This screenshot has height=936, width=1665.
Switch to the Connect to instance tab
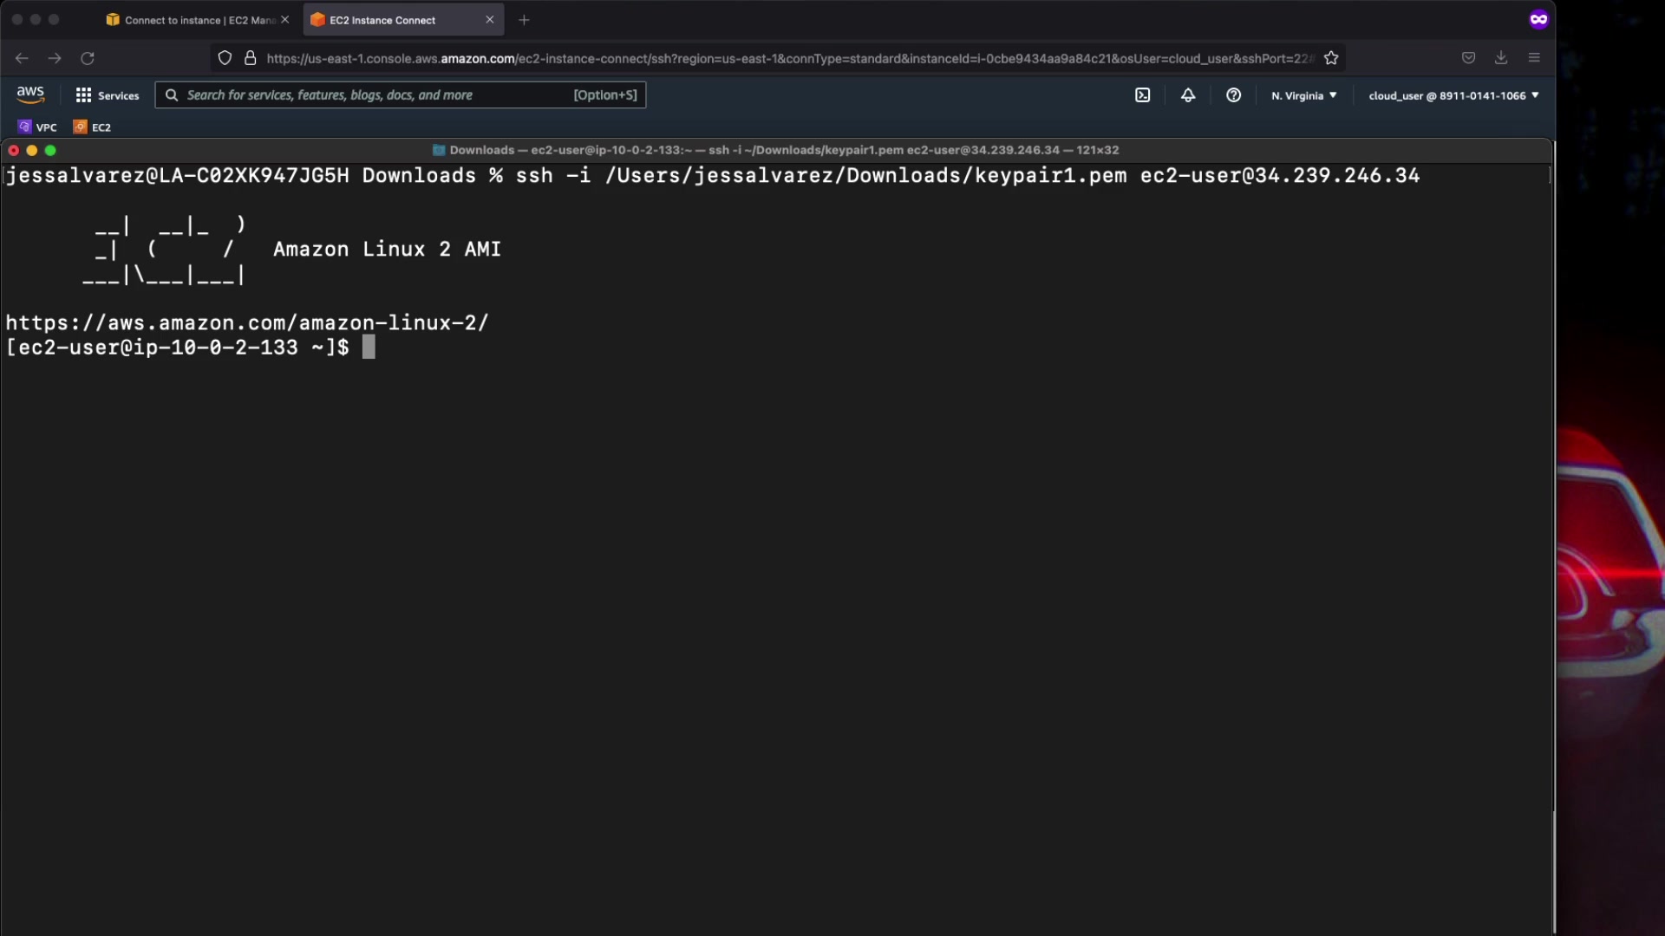(x=193, y=20)
